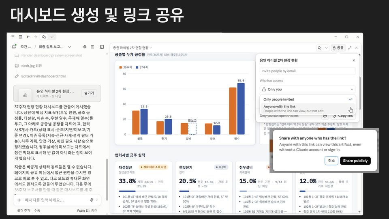Click the chat bubbles icon in artifact toolbar

(320, 48)
